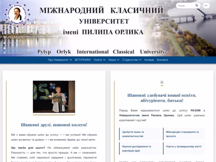Focus the search input field
The height and width of the screenshot is (162, 216).
(x=186, y=6)
